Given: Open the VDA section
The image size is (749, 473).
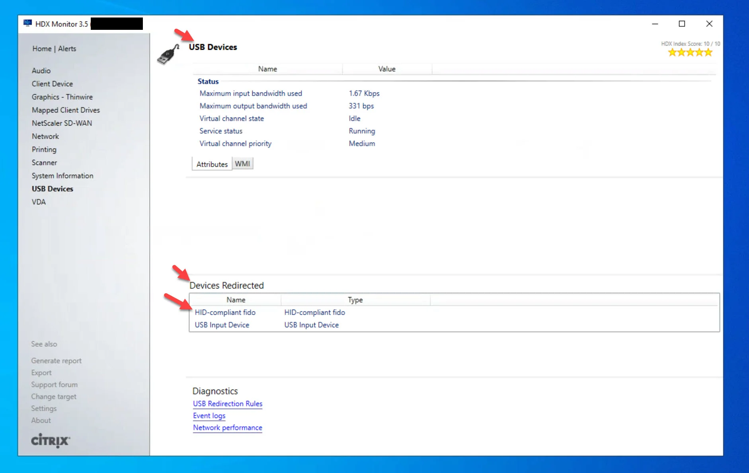Looking at the screenshot, I should point(39,202).
